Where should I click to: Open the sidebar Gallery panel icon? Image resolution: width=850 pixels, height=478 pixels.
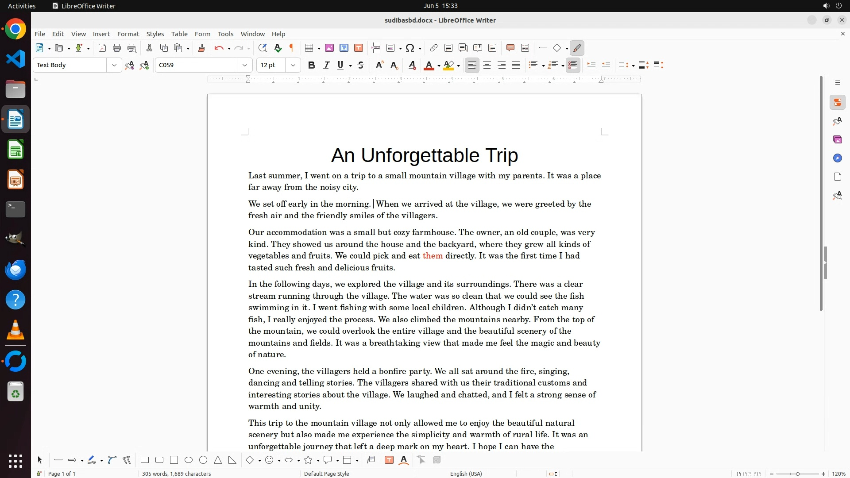pos(837,140)
